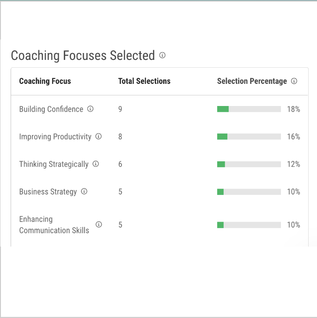
Task: Click info icon next to Selection Percentage header
Action: coord(294,81)
